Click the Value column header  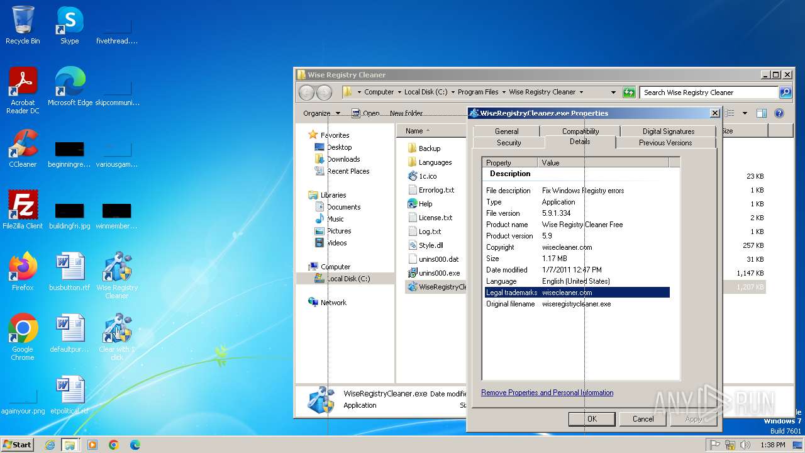603,162
